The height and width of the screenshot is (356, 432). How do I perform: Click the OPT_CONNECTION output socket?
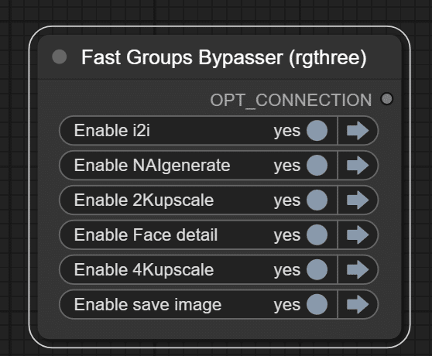(386, 99)
